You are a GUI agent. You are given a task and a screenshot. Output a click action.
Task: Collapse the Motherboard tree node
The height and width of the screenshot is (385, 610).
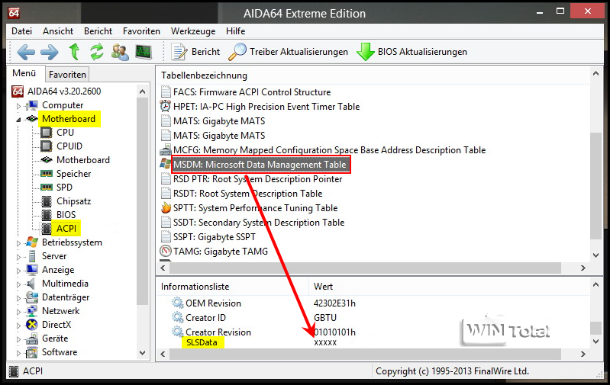coord(18,120)
